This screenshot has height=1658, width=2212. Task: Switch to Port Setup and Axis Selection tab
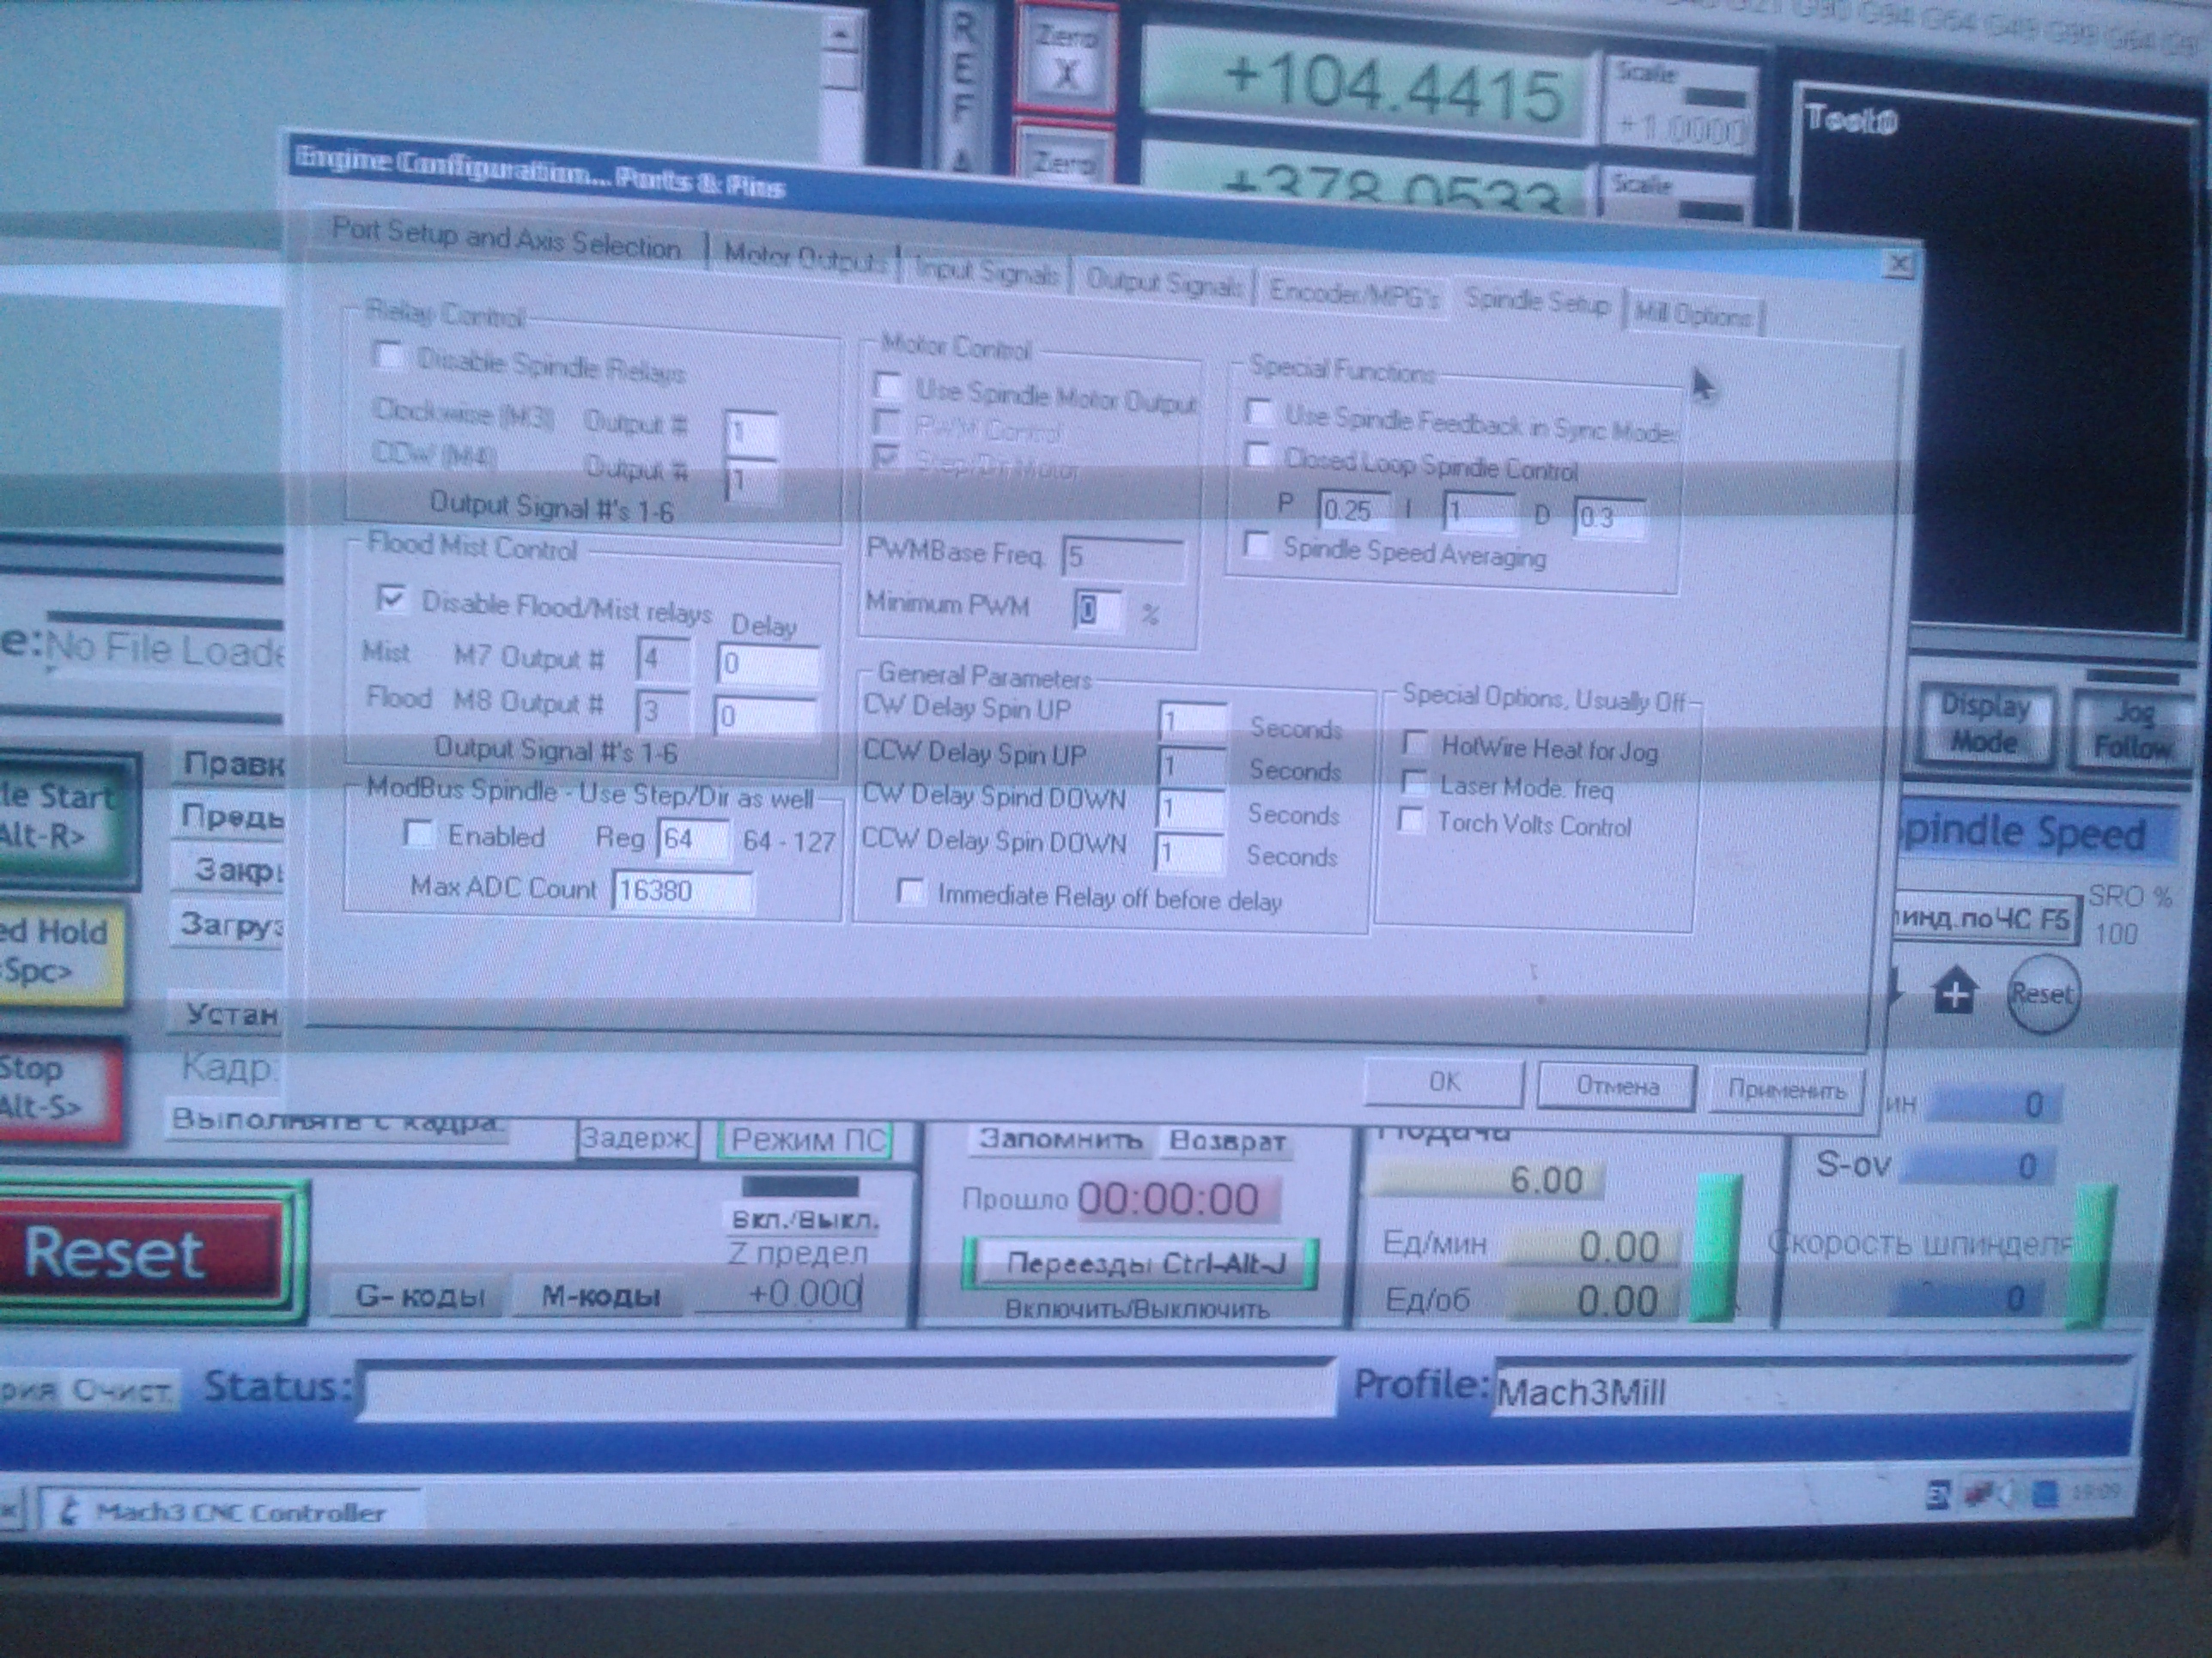(x=506, y=239)
